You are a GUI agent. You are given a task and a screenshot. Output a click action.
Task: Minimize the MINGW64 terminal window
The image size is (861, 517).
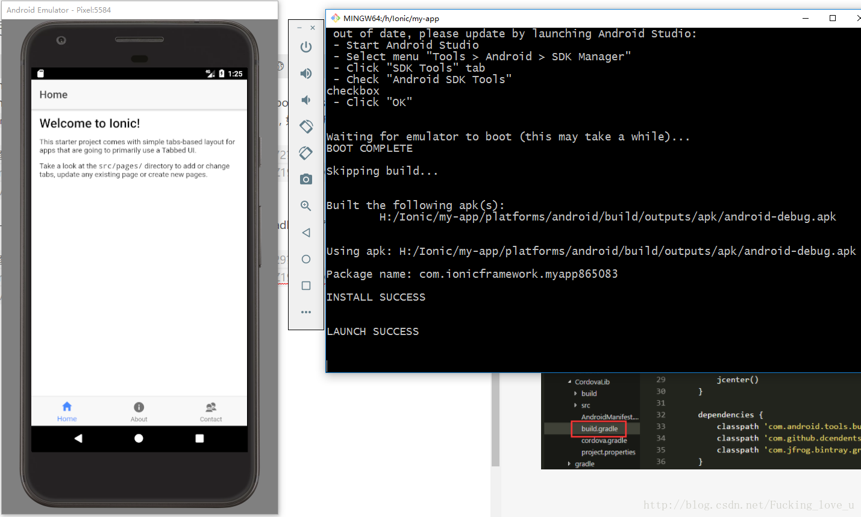pos(806,18)
